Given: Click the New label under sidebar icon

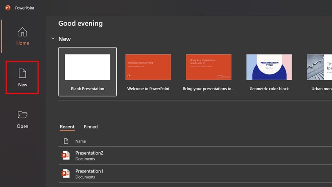Looking at the screenshot, I should (x=22, y=85).
